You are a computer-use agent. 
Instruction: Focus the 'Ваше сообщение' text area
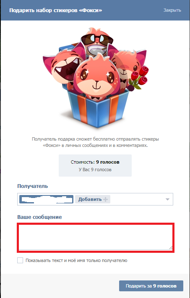tap(96, 238)
